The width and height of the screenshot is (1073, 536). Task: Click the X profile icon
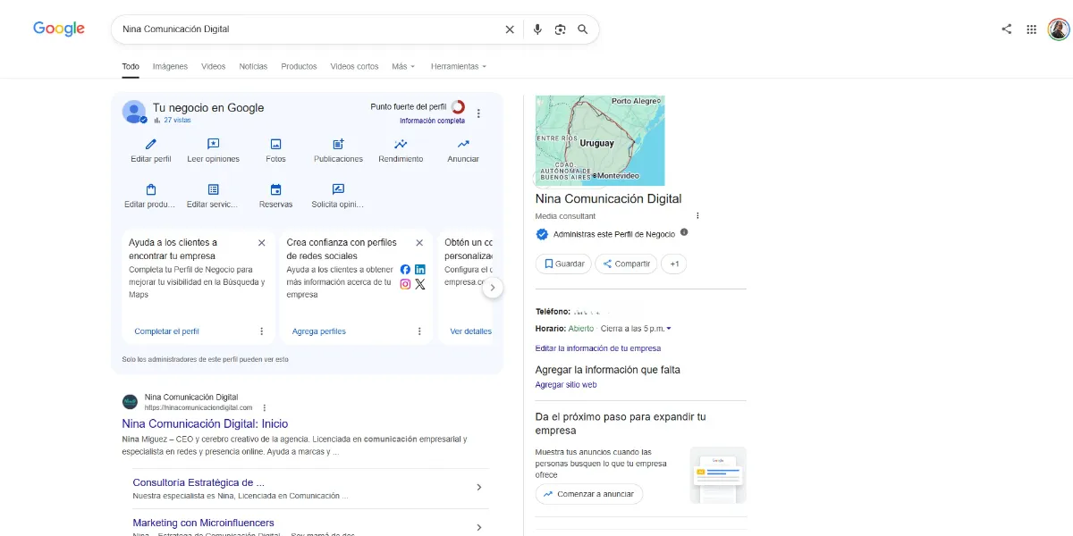(x=420, y=284)
